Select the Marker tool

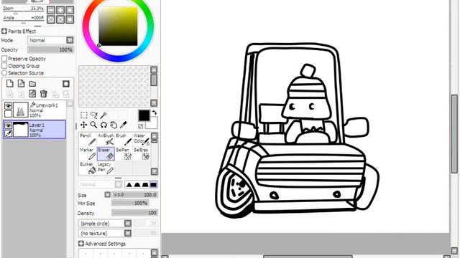pyautogui.click(x=88, y=153)
